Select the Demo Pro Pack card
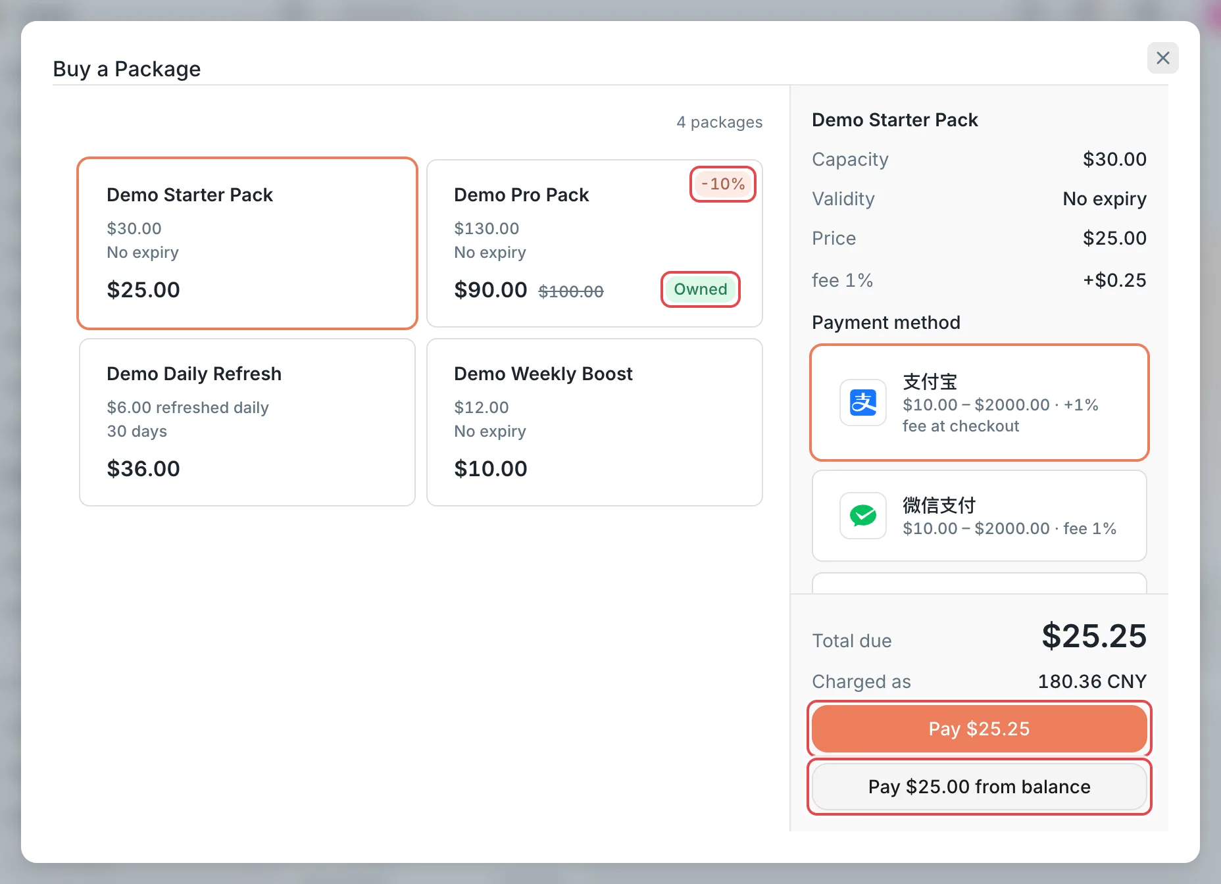The image size is (1221, 884). tap(595, 243)
